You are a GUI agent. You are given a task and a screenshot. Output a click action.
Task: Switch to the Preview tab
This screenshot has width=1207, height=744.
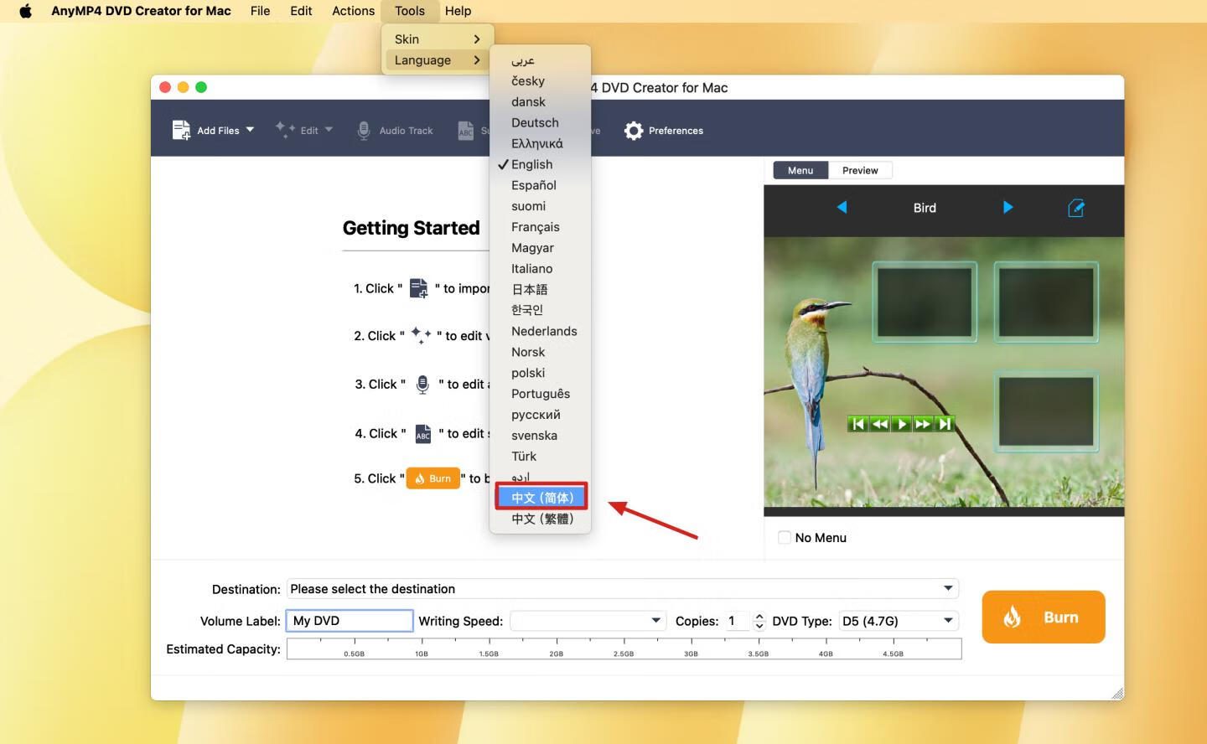(860, 170)
